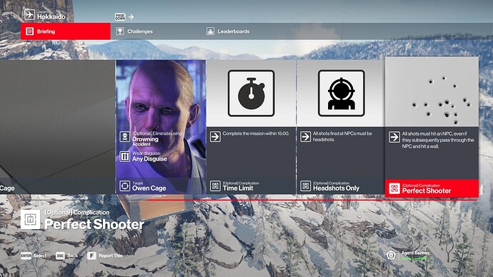Click the Briefing tab document icon
Screen dimensions: 493x277
(29, 31)
